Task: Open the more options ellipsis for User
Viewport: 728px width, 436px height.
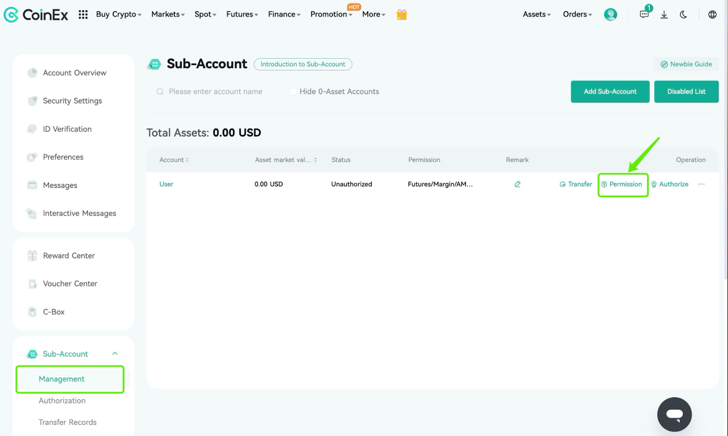Action: pos(701,184)
